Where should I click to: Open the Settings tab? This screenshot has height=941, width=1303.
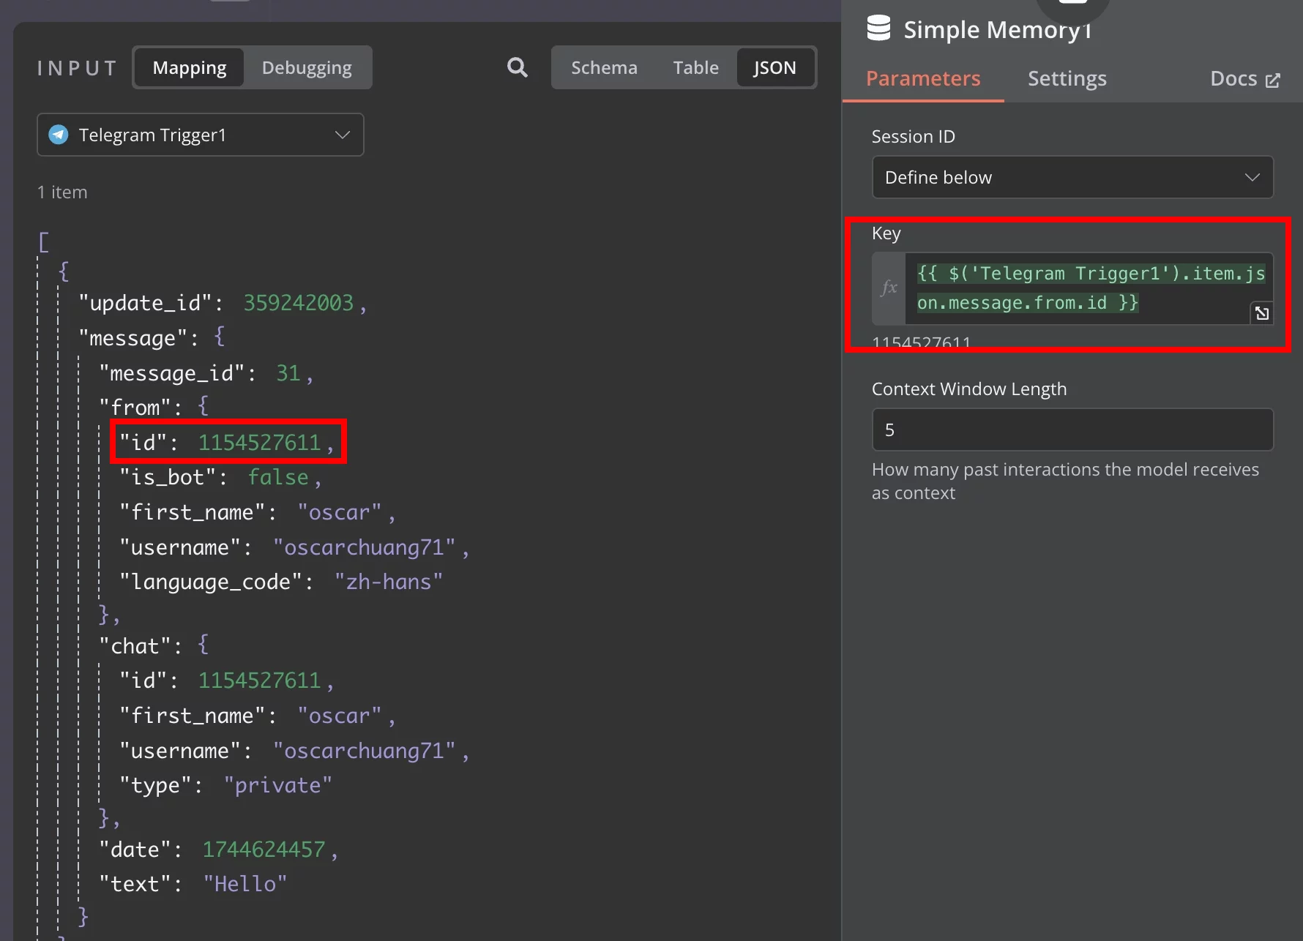[x=1067, y=78]
